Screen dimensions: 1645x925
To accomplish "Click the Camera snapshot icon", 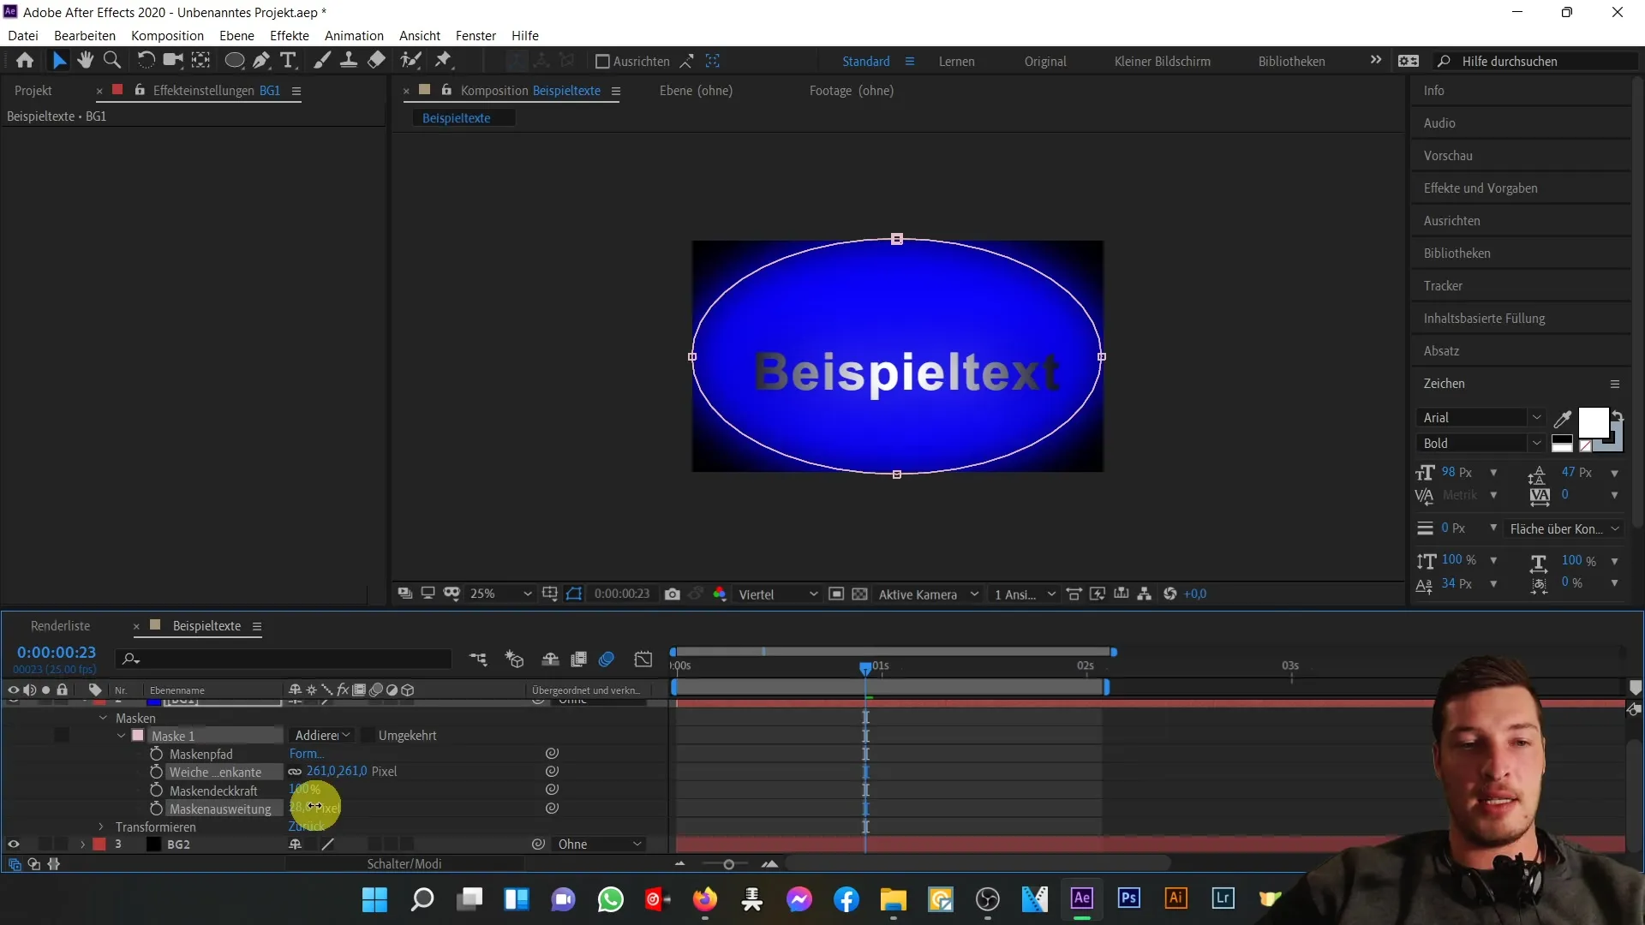I will pyautogui.click(x=671, y=595).
